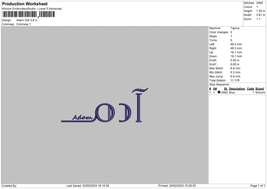This screenshot has width=267, height=189.
Task: Click the barcode at top left
Action: 28,14
